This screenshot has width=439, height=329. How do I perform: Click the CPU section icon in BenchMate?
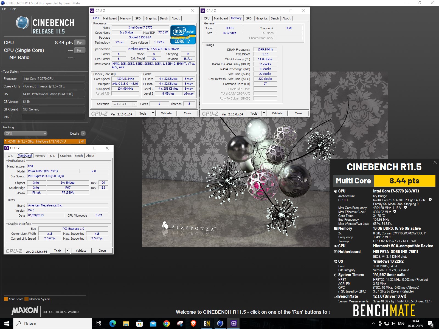click(336, 191)
